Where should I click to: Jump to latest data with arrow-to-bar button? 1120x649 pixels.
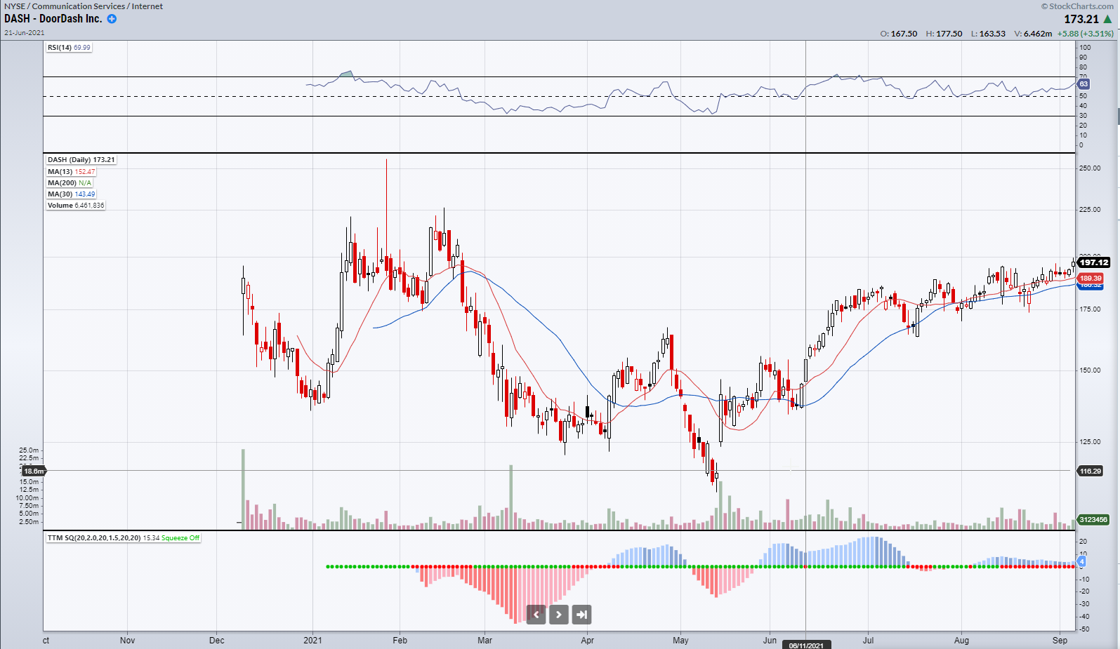[x=581, y=615]
